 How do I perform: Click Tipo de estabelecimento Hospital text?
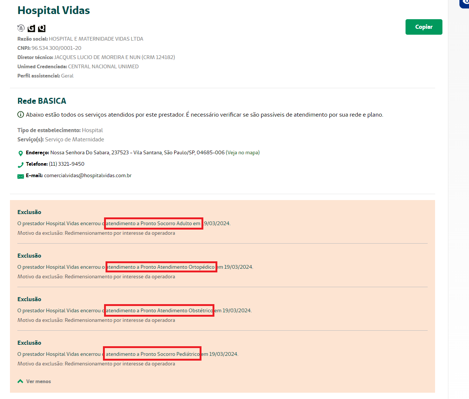click(x=60, y=130)
